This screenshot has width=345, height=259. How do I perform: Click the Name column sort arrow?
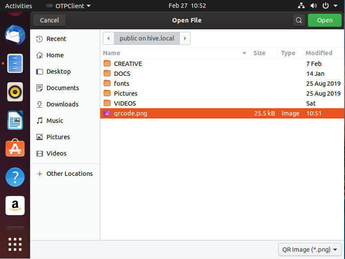click(244, 53)
